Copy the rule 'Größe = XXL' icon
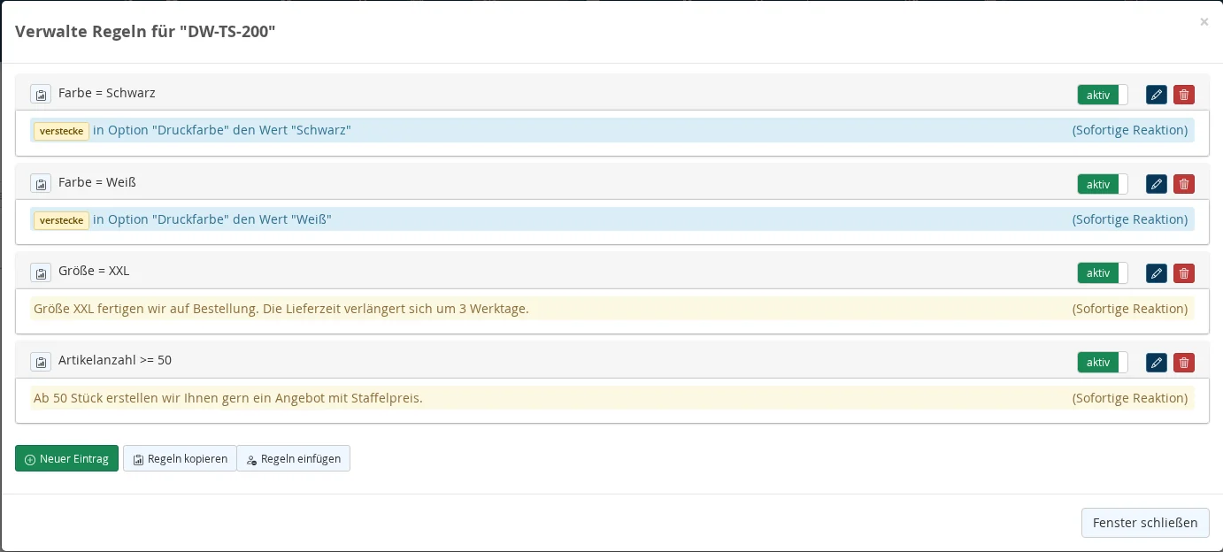Image resolution: width=1223 pixels, height=552 pixels. click(x=41, y=272)
